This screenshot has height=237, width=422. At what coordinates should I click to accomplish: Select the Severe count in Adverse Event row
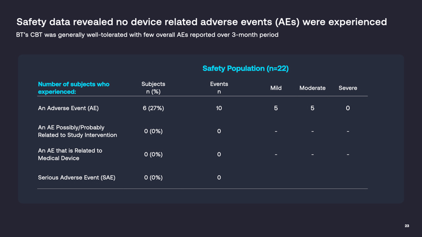pos(348,108)
